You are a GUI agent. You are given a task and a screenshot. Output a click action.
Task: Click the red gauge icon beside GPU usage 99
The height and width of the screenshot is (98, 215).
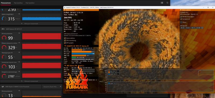4,38
